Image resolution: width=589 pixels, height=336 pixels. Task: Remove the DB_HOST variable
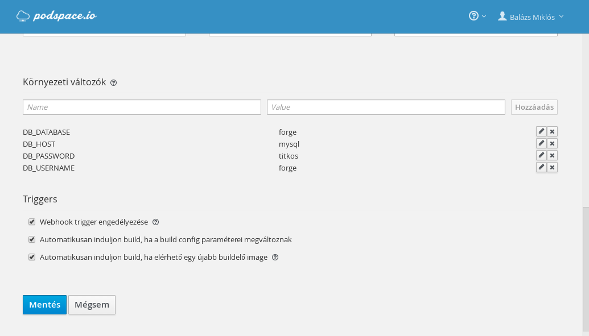point(552,143)
